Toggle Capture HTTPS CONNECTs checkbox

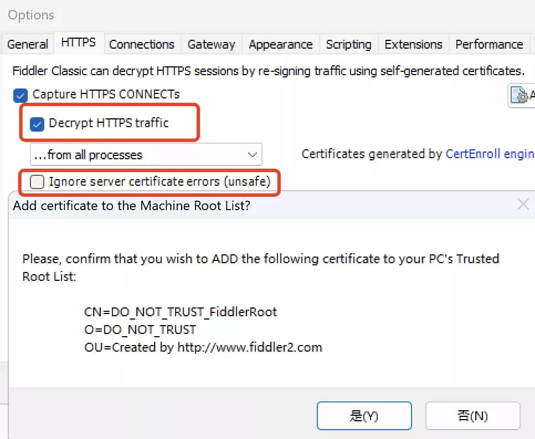[x=20, y=95]
